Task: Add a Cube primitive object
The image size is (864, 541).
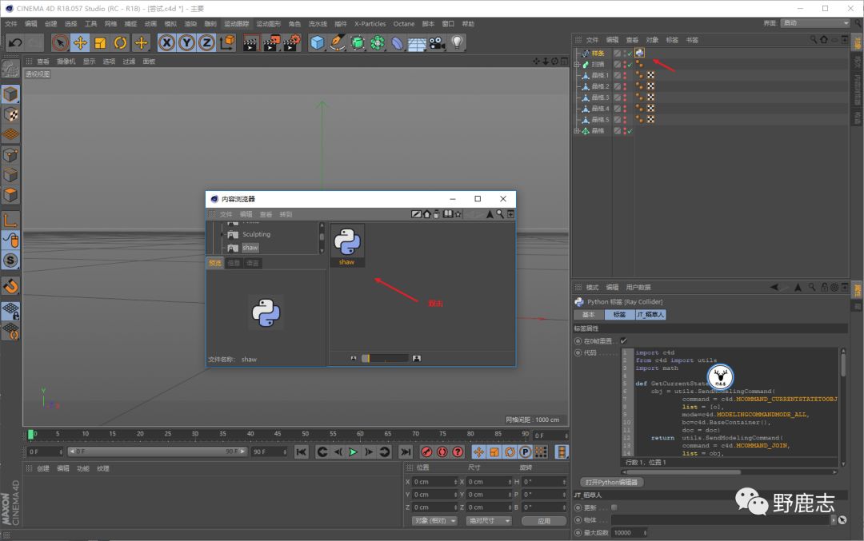Action: 317,42
